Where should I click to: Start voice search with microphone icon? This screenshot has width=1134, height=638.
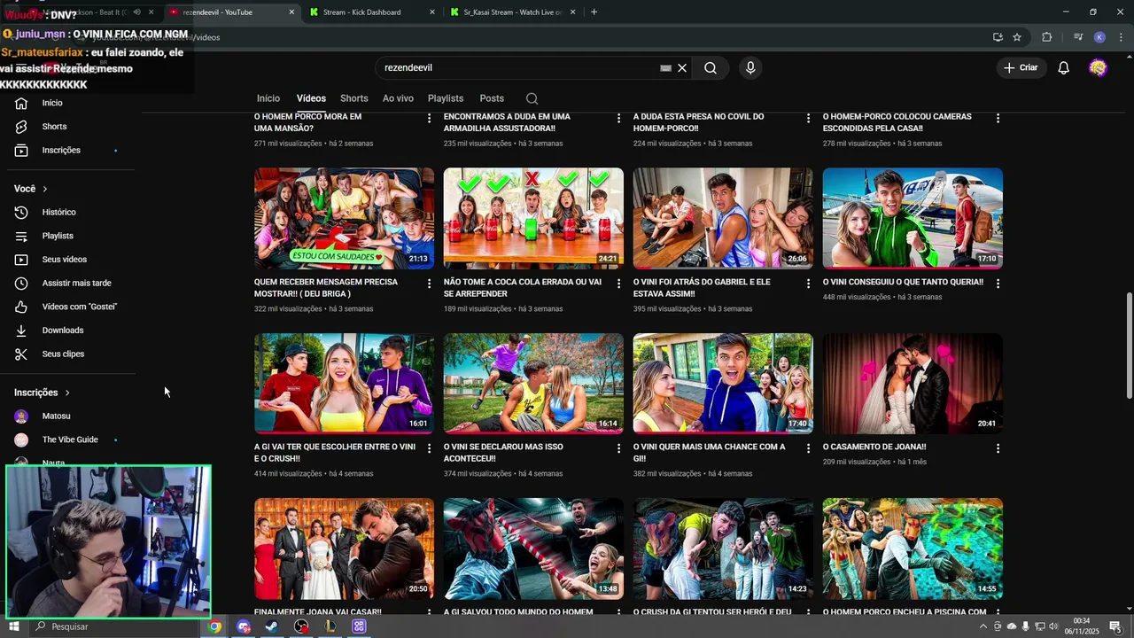pos(750,68)
